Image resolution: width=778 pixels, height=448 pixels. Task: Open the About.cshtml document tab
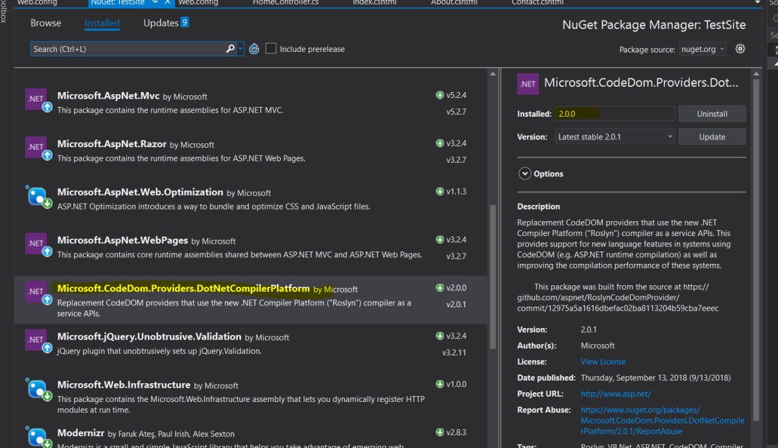(454, 3)
